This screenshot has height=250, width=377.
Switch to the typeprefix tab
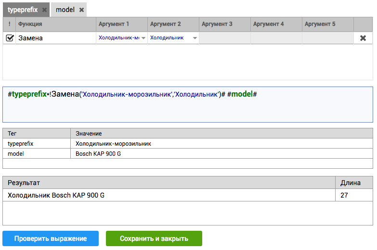pyautogui.click(x=23, y=10)
